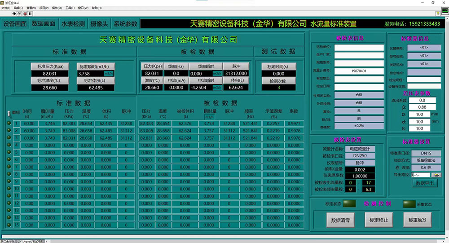Click the LabVIEW Run arrow toolbar icon

click(x=14, y=13)
